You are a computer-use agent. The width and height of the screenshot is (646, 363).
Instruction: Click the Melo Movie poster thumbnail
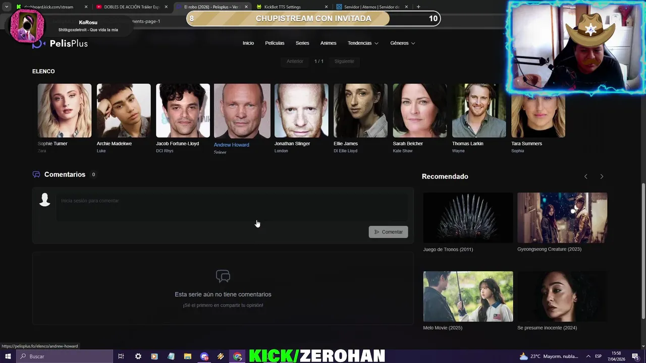click(468, 296)
